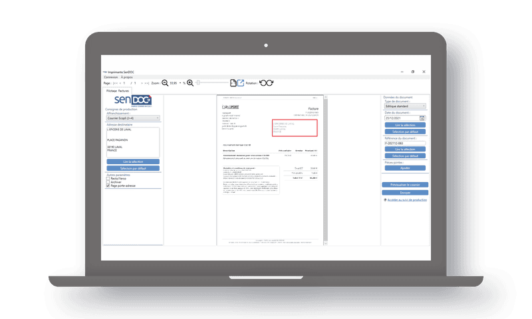Click the SenDOC logo
This screenshot has height=319, width=532.
tap(132, 100)
